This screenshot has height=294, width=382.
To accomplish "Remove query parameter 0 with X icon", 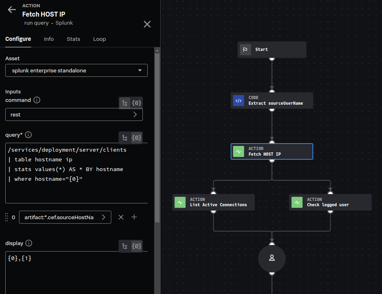I will pyautogui.click(x=121, y=217).
